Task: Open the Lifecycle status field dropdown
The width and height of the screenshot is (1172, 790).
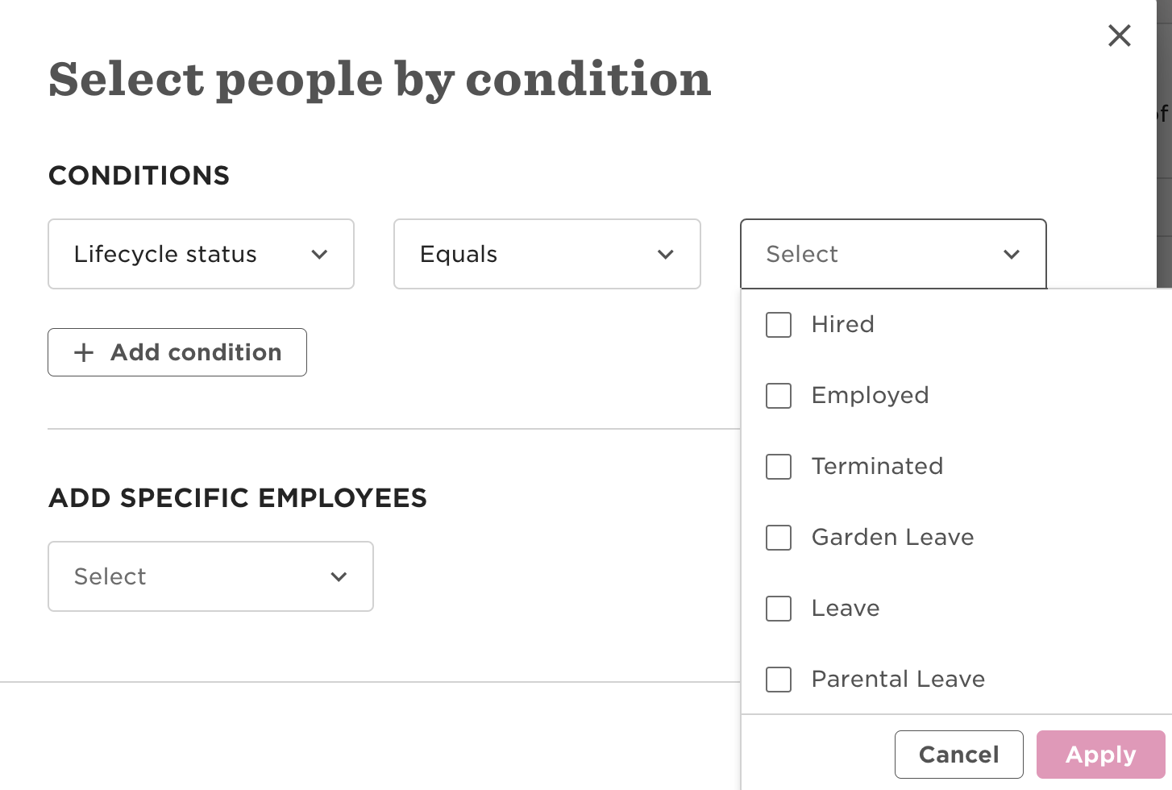Action: click(185, 254)
